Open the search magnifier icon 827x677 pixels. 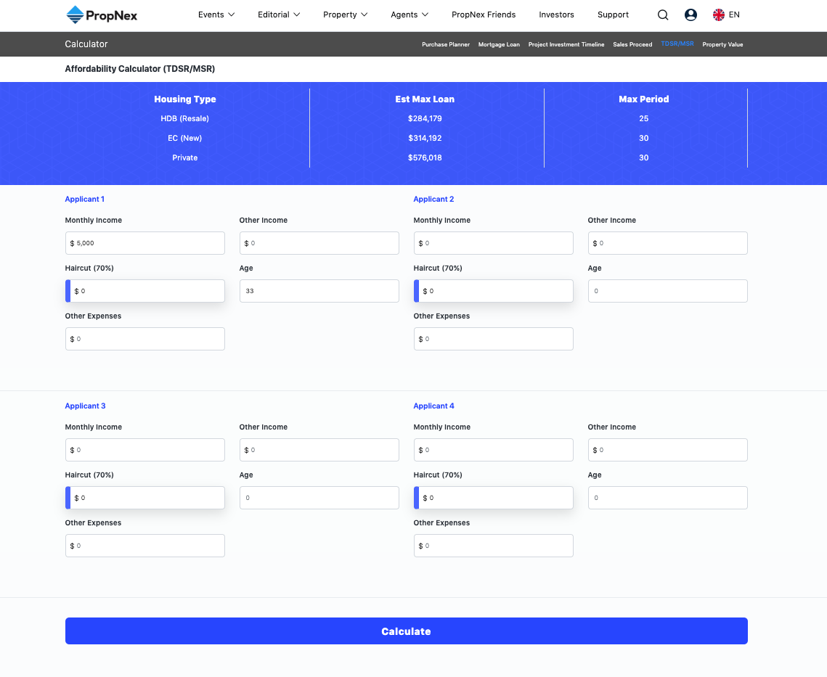click(x=662, y=15)
